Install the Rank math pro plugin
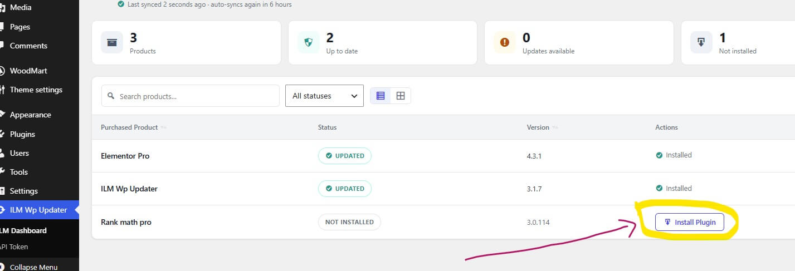795x271 pixels. (x=689, y=222)
